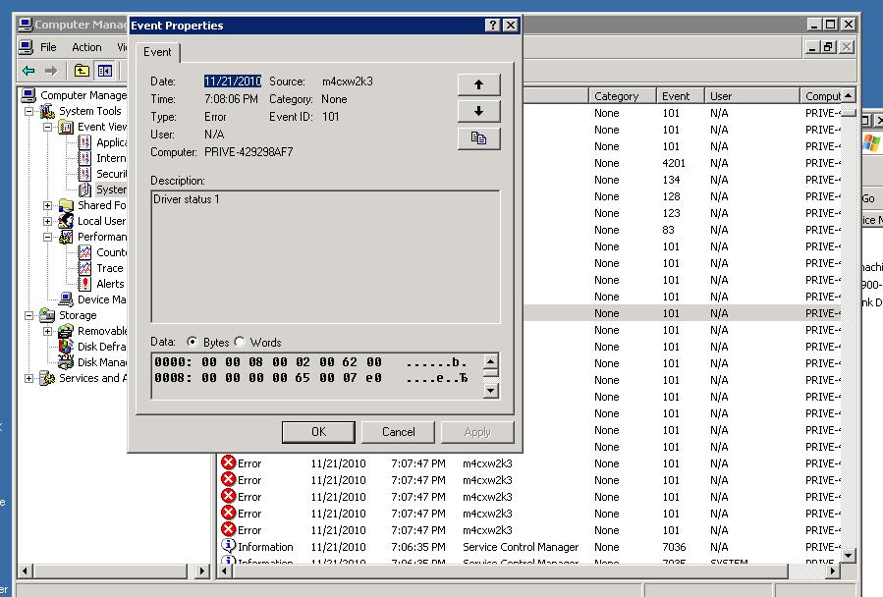Open Event Properties help question mark
The image size is (883, 597).
pyautogui.click(x=493, y=25)
